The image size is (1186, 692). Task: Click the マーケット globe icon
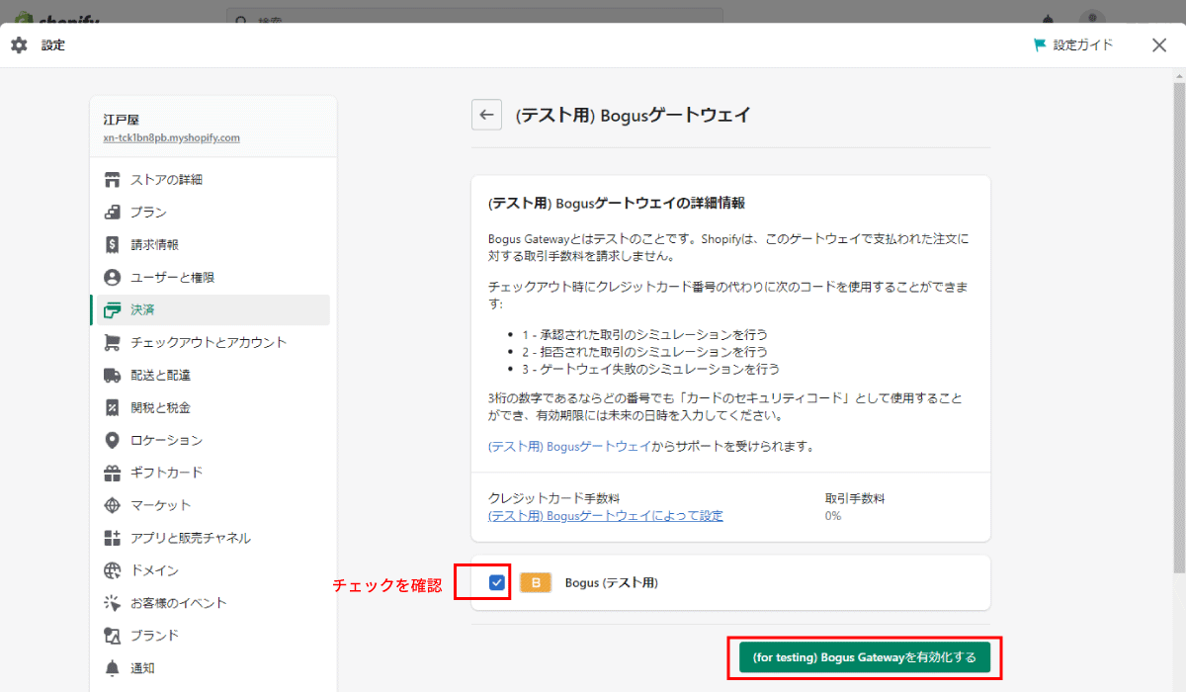click(x=113, y=506)
